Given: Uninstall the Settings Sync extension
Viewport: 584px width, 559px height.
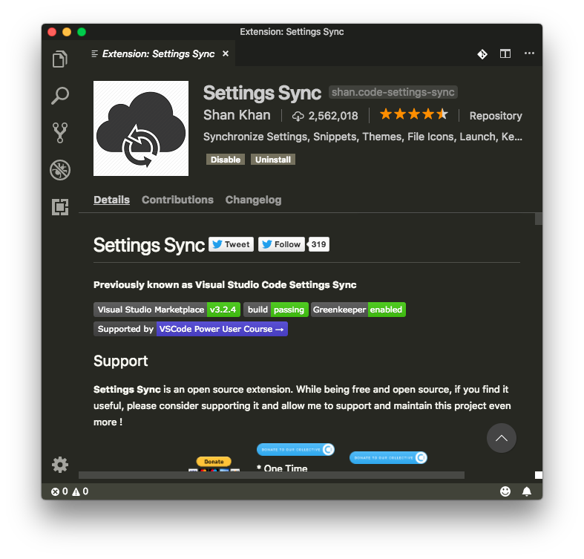Looking at the screenshot, I should coord(273,160).
